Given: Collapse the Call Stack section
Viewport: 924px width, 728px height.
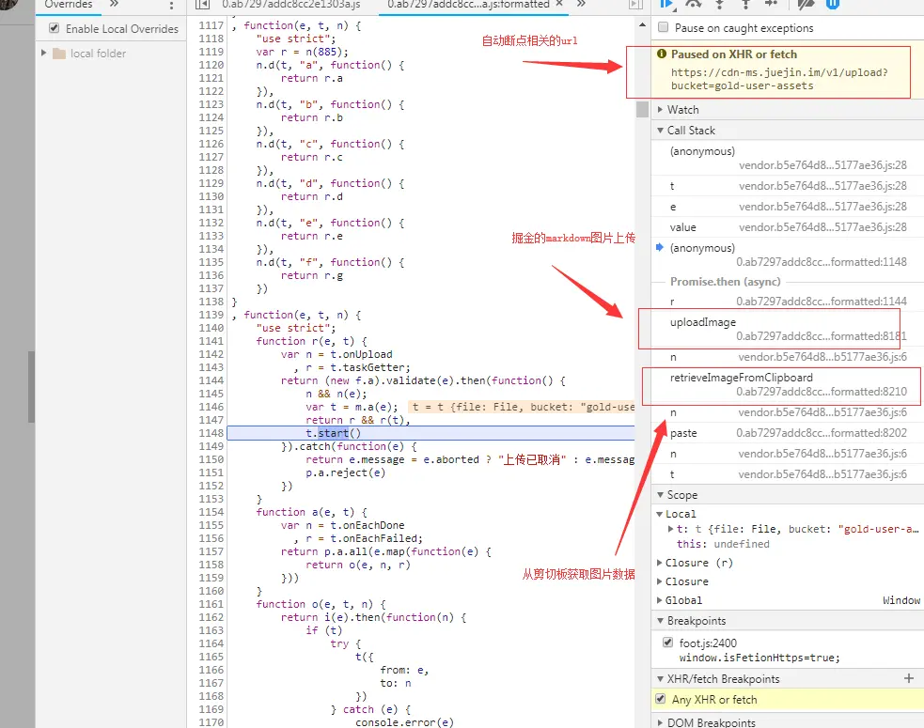Looking at the screenshot, I should tap(661, 131).
